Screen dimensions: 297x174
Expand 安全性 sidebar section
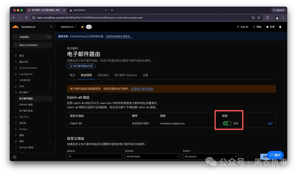coord(32,123)
